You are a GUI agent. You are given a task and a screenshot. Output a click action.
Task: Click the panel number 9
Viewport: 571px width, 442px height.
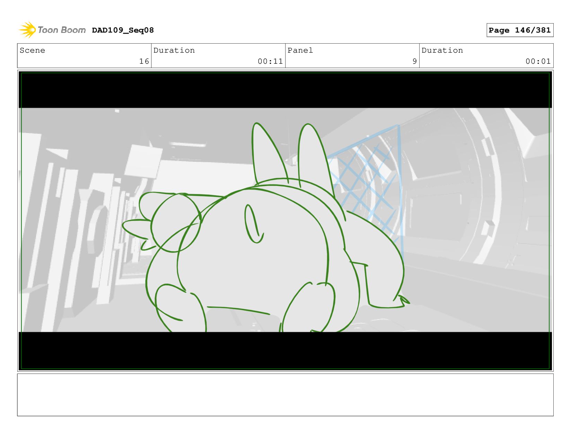414,61
